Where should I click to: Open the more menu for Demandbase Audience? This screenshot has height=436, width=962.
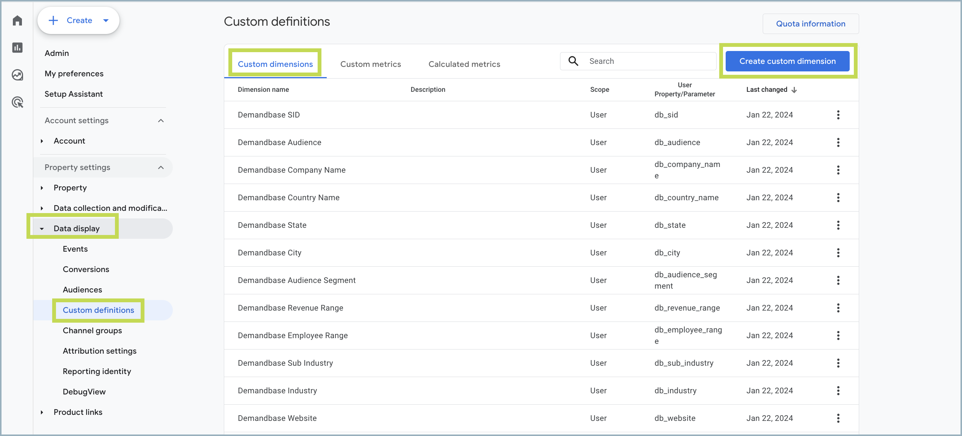click(838, 142)
